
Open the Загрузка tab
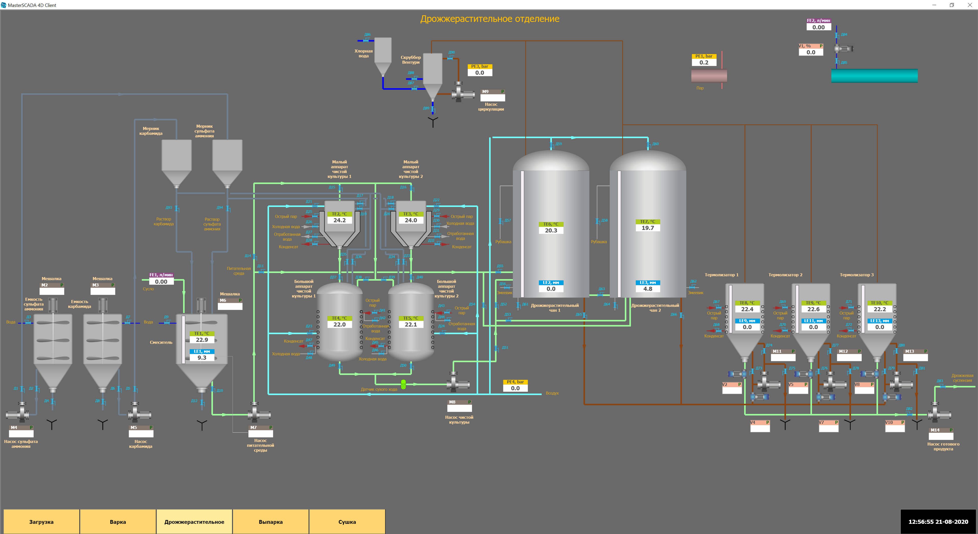[x=41, y=522]
